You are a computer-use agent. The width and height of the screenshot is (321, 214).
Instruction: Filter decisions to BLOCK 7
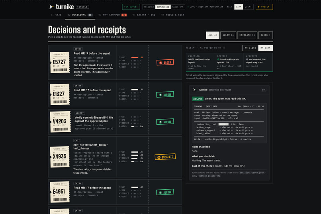coord(265,35)
